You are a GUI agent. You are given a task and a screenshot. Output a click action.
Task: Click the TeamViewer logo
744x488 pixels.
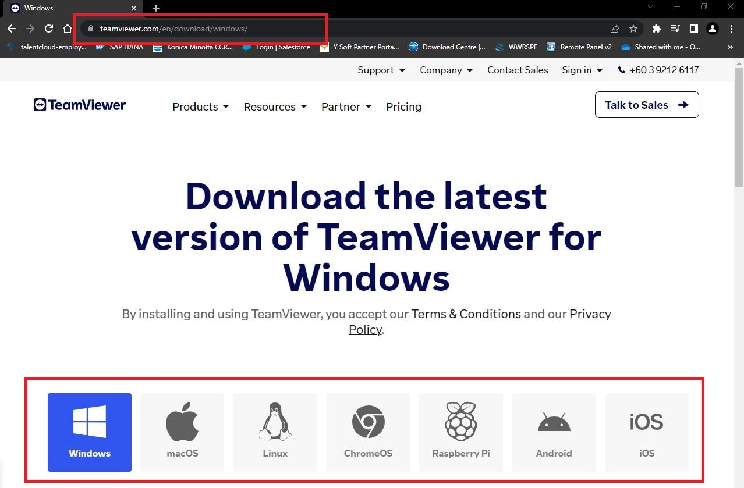point(79,105)
